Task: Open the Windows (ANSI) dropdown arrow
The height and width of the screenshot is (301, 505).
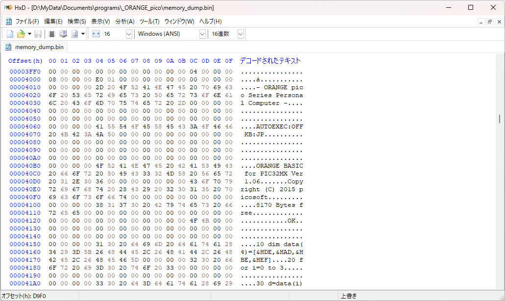Action: pos(202,34)
